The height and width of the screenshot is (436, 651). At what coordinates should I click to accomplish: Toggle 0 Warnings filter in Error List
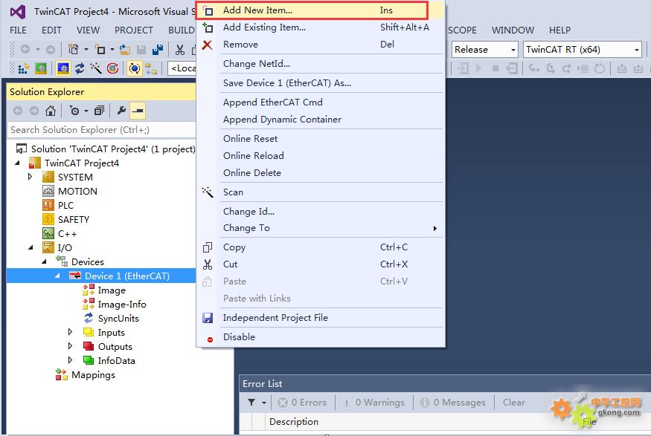tap(374, 403)
